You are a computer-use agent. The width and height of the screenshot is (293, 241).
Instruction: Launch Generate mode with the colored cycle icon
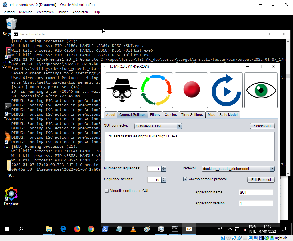click(156, 90)
